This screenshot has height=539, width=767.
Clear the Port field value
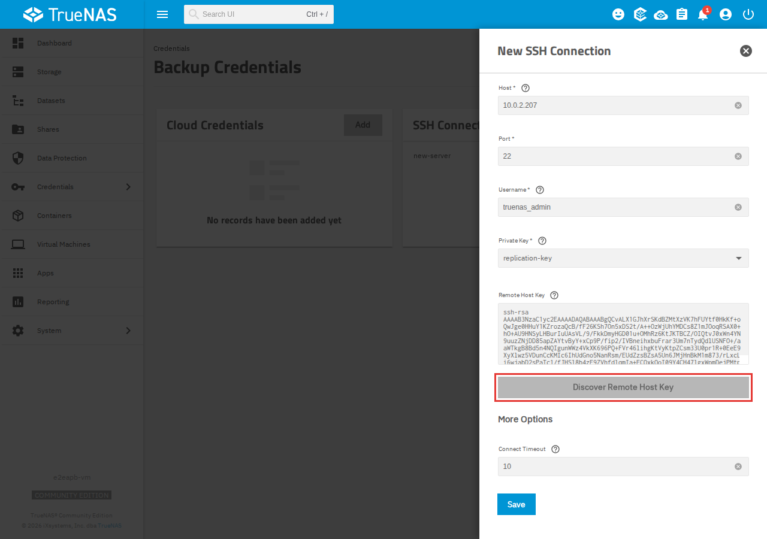[x=738, y=156]
